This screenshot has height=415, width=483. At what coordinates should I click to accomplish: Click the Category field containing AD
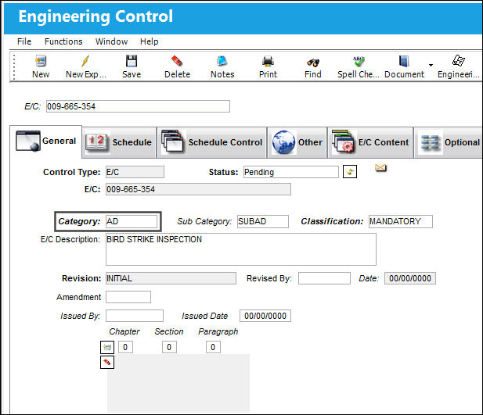tap(132, 221)
